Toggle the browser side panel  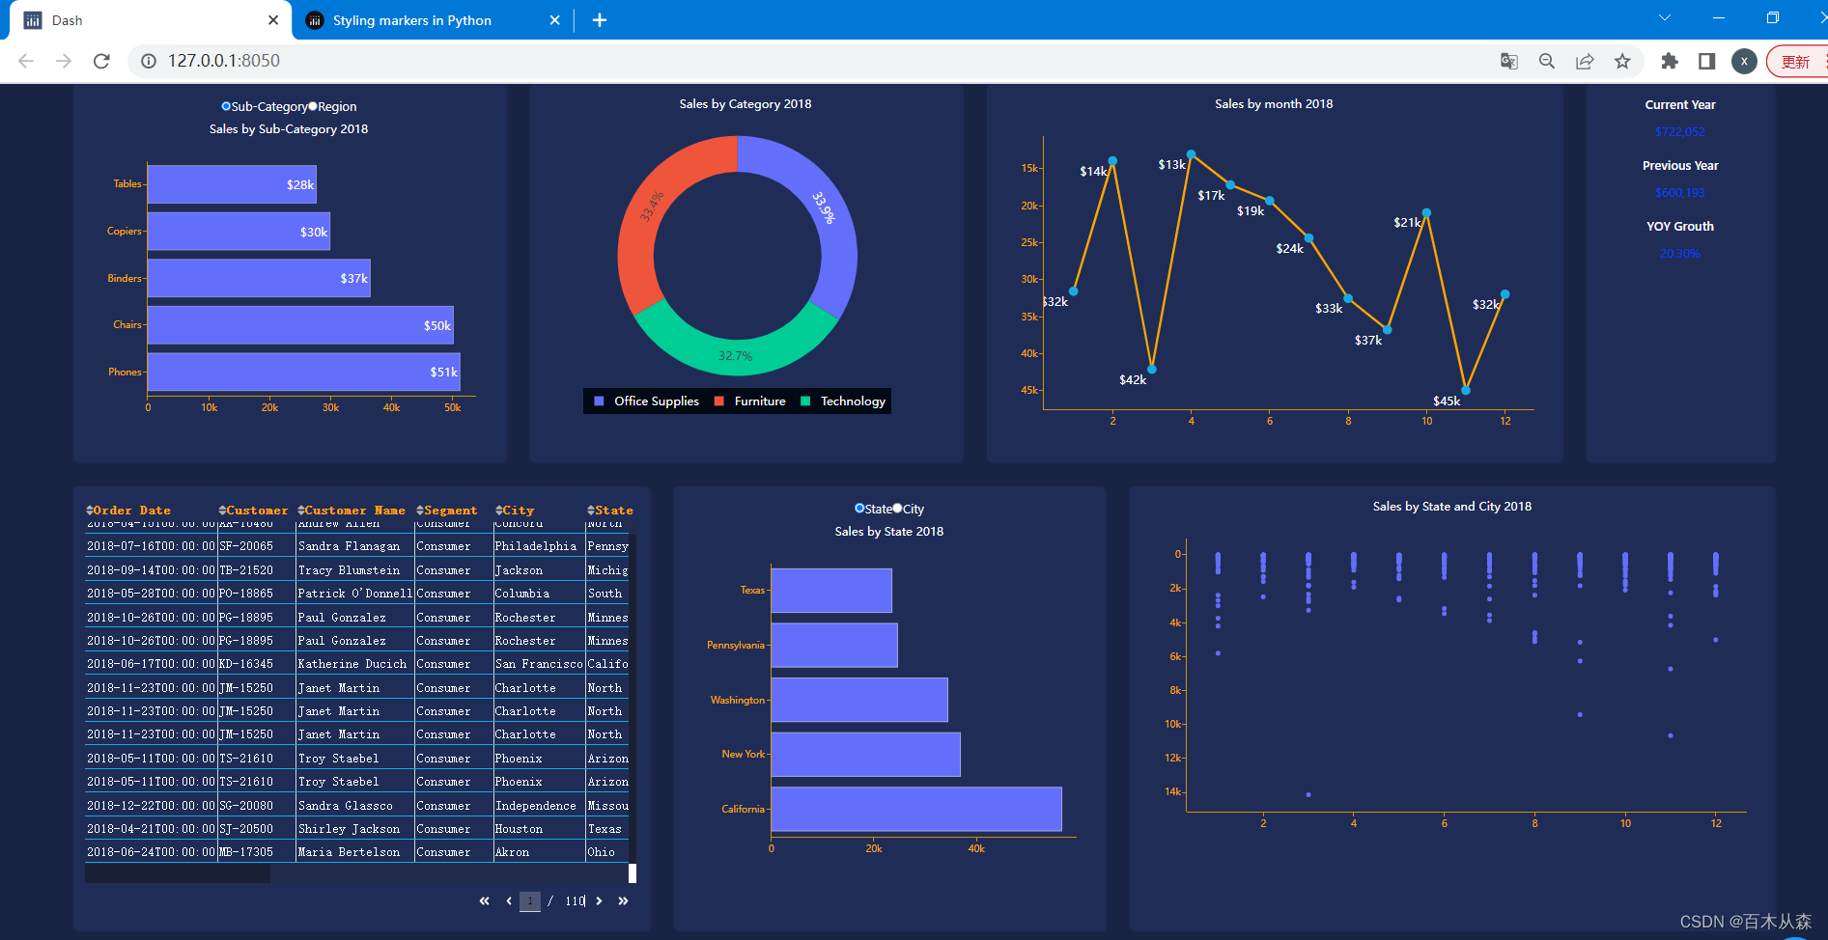click(1706, 61)
